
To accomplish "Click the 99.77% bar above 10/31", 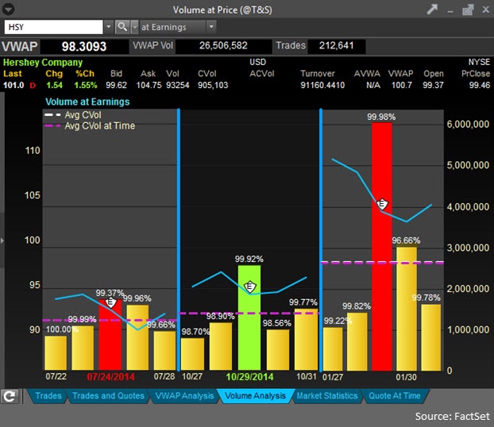I will (306, 340).
